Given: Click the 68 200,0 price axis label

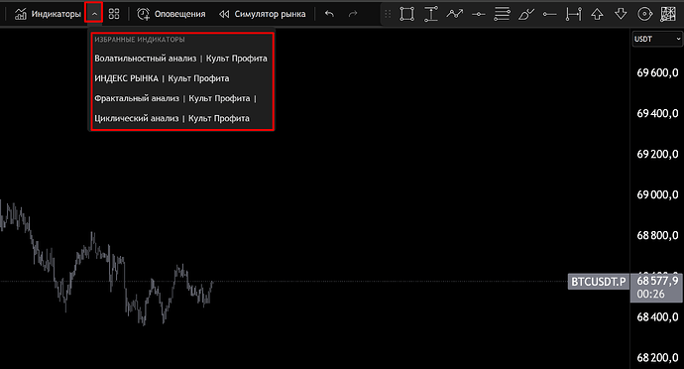Looking at the screenshot, I should pos(657,358).
